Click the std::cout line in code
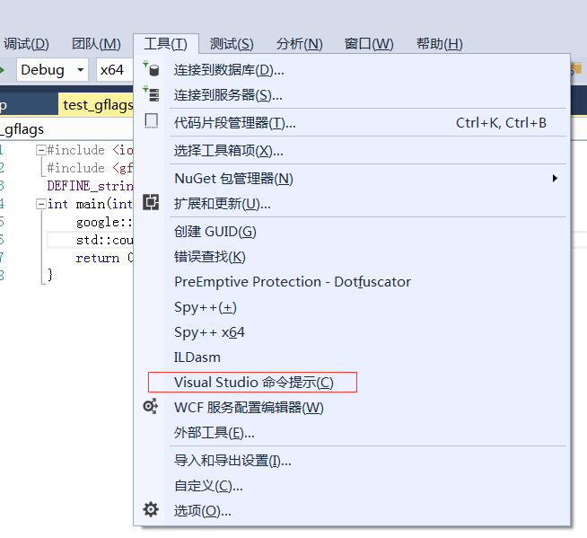Viewport: 587px width, 538px height. (104, 240)
